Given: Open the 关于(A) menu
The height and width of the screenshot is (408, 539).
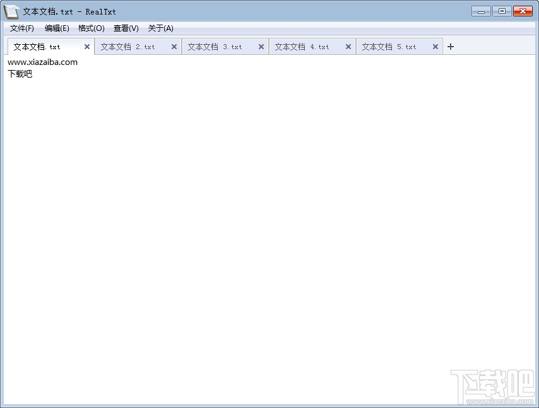Looking at the screenshot, I should [160, 28].
